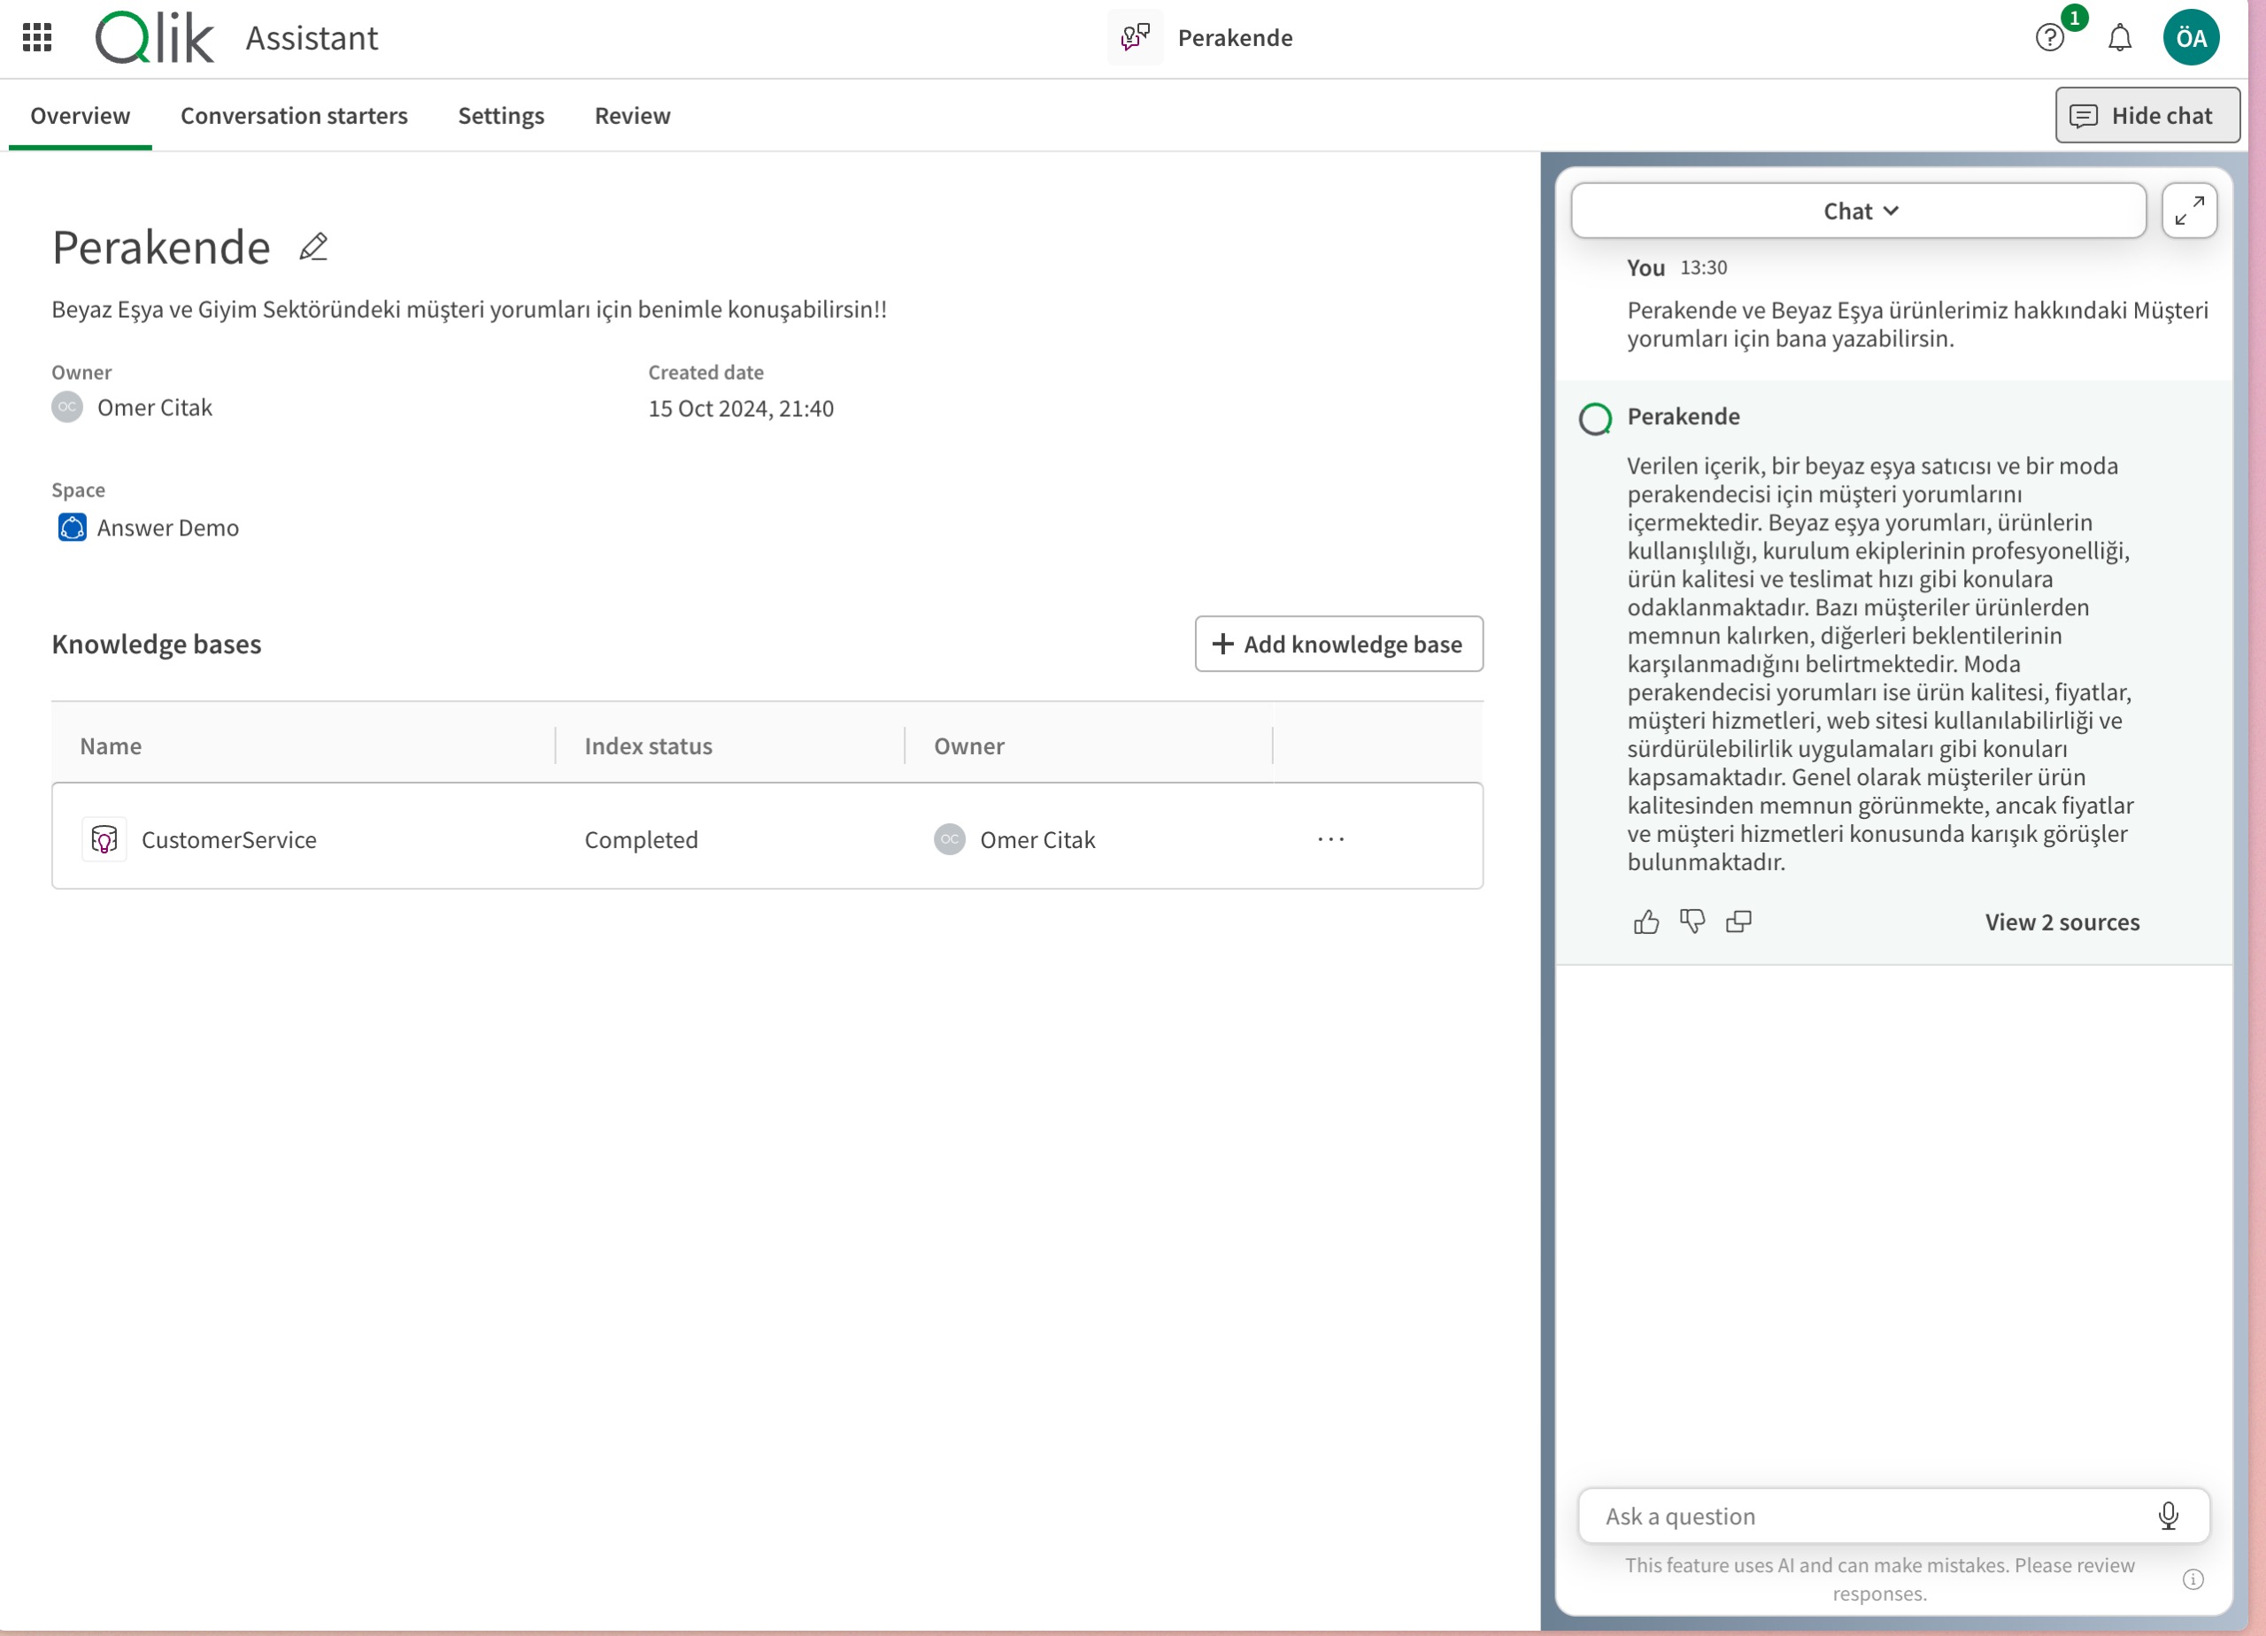Open the ÖA user profile avatar
This screenshot has width=2266, height=1636.
(2190, 38)
